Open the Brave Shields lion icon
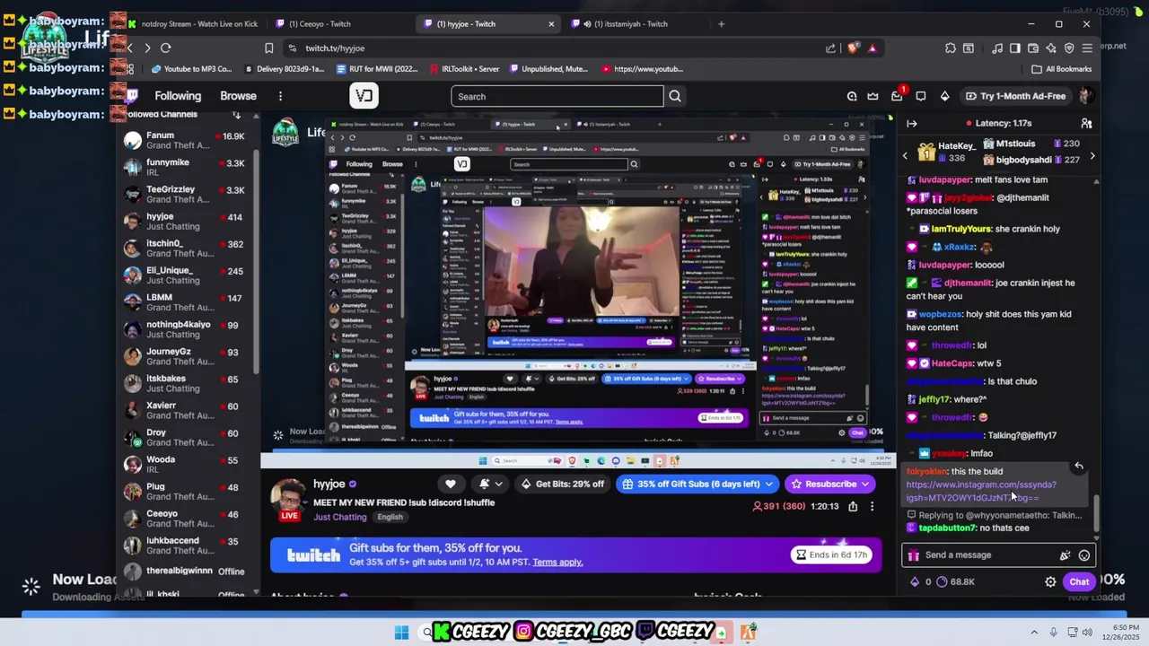The image size is (1149, 646). click(852, 48)
